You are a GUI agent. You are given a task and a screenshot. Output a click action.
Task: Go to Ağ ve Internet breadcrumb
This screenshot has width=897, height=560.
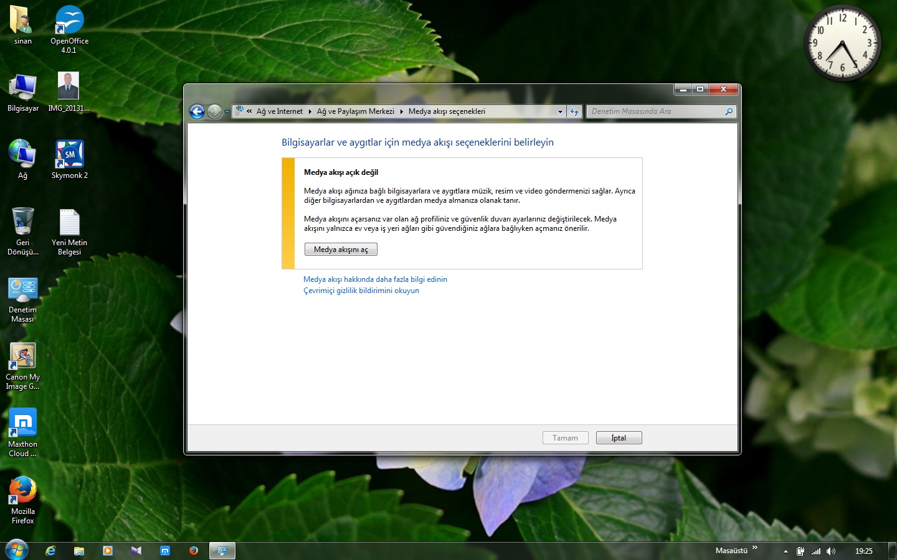point(279,111)
